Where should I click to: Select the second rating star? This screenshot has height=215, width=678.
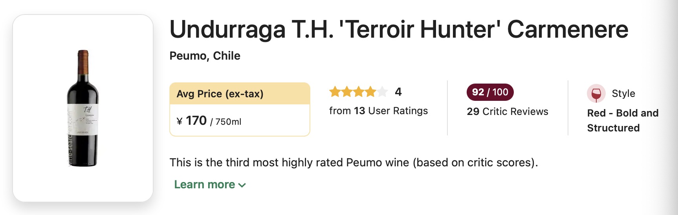pos(347,92)
